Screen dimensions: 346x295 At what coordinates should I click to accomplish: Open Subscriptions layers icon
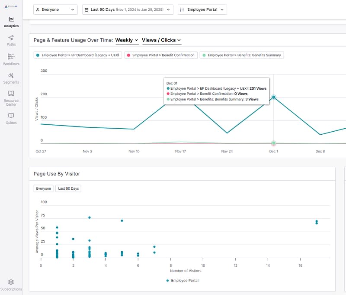coord(11,282)
